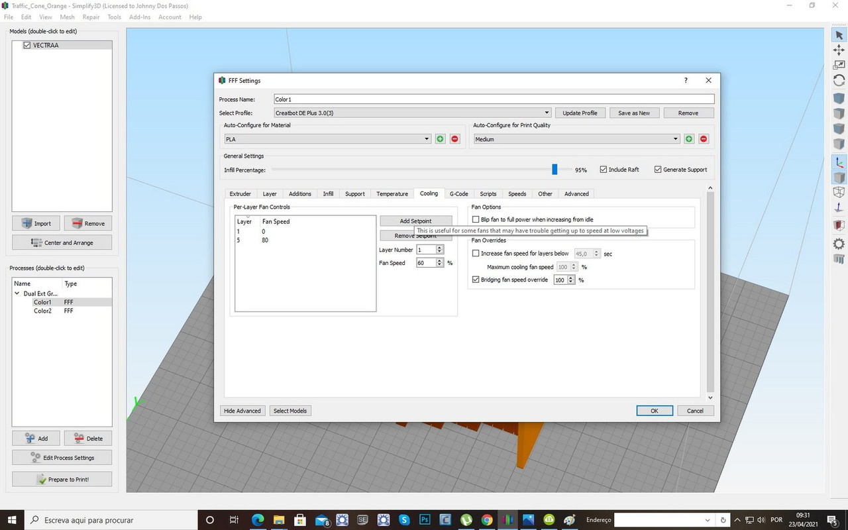Image resolution: width=848 pixels, height=530 pixels.
Task: Click red minus next to Medium quality
Action: click(704, 139)
